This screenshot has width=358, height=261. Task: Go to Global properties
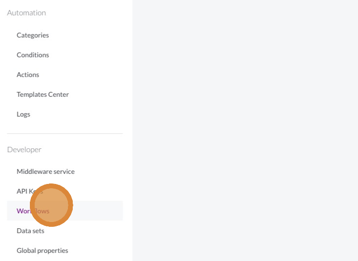coord(42,250)
